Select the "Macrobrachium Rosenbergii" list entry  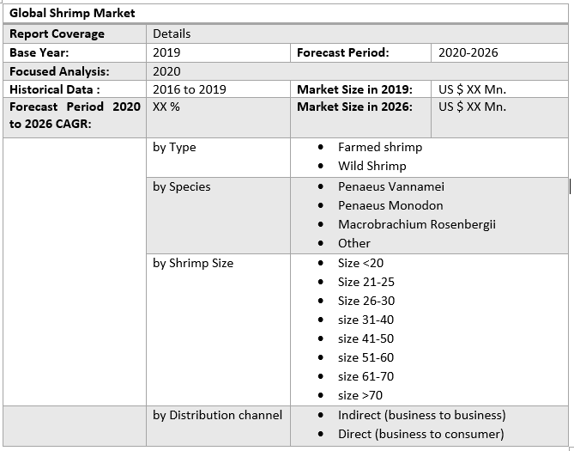[416, 224]
